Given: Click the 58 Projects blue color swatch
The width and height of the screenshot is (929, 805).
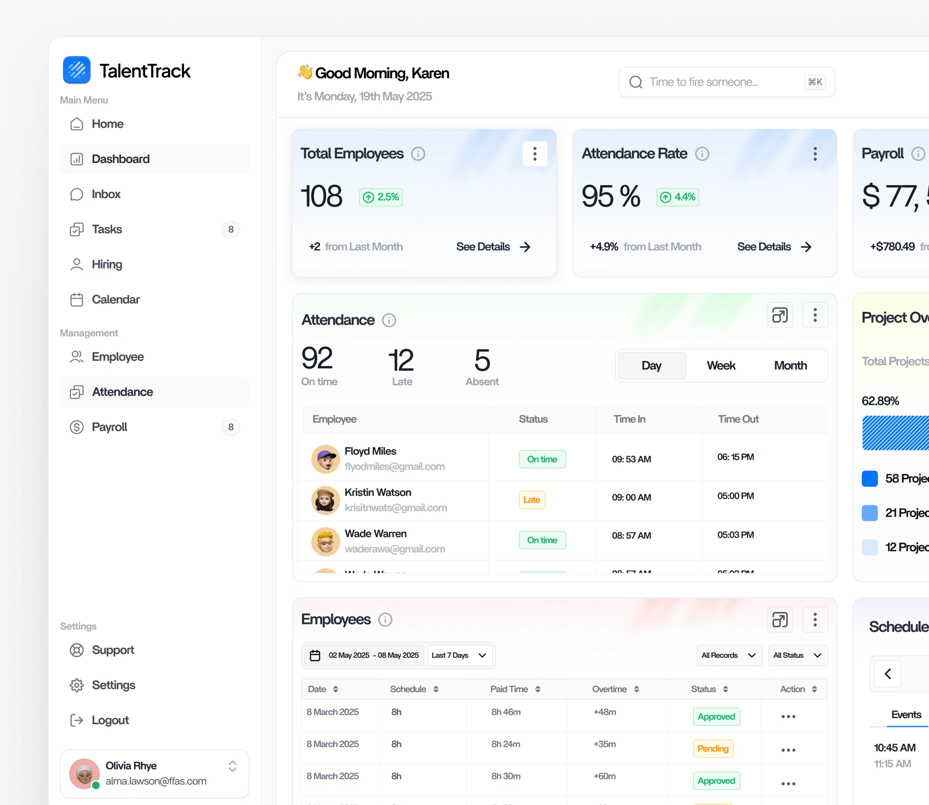Looking at the screenshot, I should [x=870, y=478].
